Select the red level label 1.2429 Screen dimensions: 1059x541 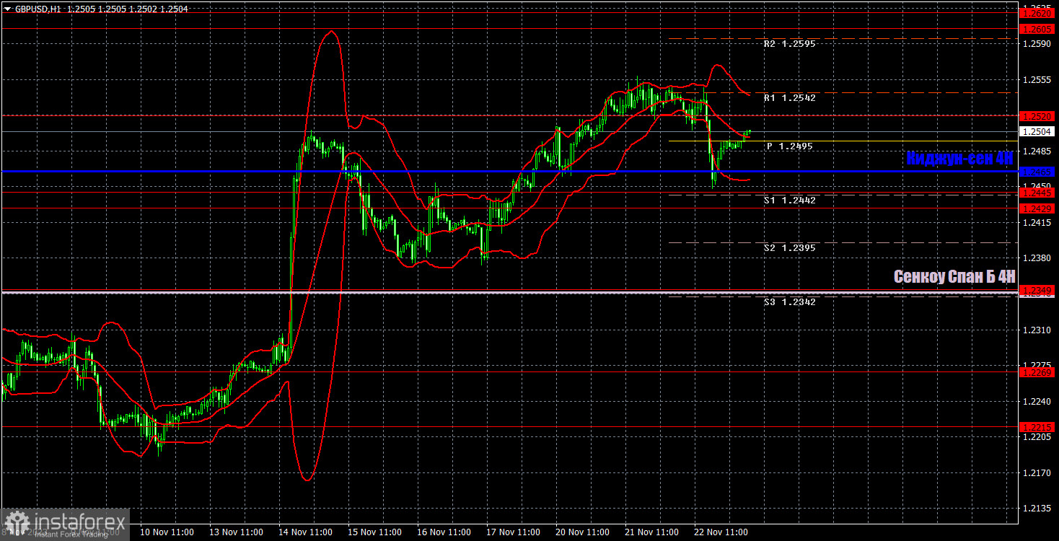[x=1037, y=208]
